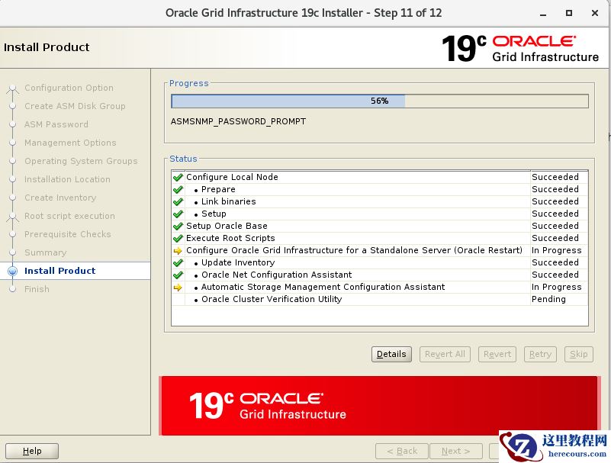Click the green checkmark beside Oracle Net Configuration Assistant
This screenshot has width=611, height=463.
tap(178, 275)
